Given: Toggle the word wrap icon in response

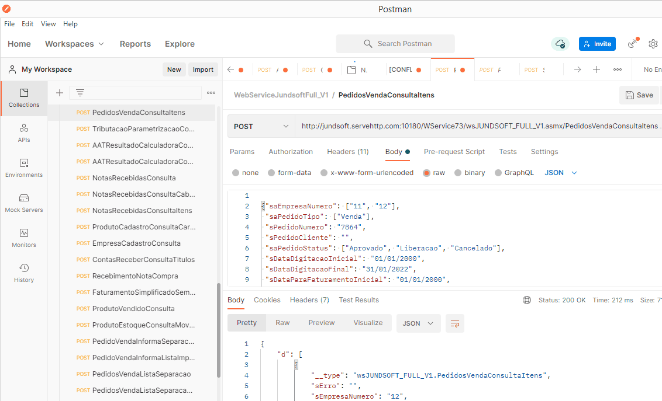Looking at the screenshot, I should (454, 323).
